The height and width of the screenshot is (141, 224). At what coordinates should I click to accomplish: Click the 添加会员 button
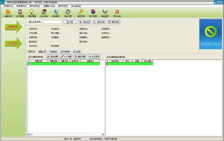click(x=84, y=22)
